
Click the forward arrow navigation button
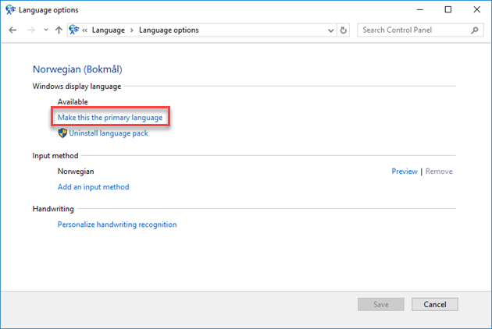[31, 30]
